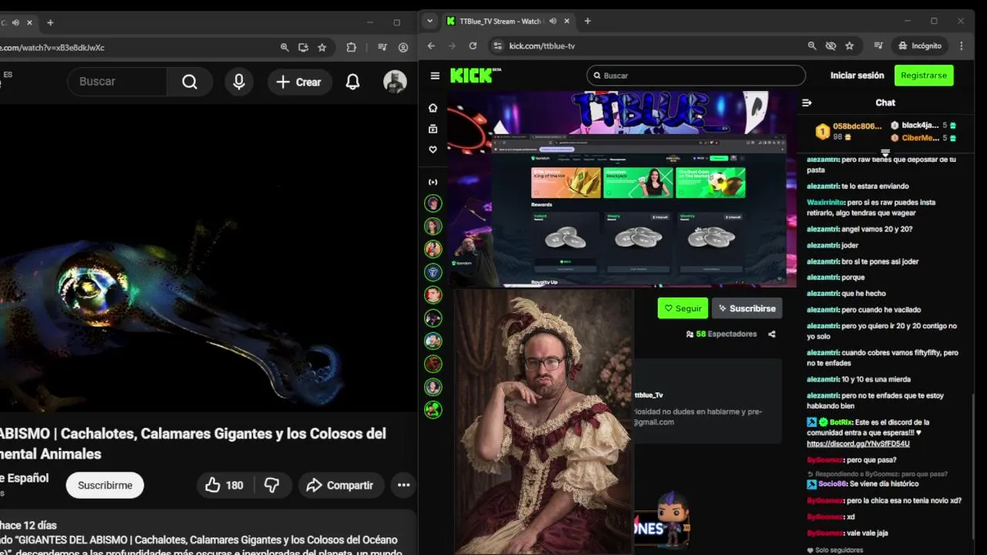The height and width of the screenshot is (555, 987).
Task: Open a new tab in Kick window
Action: [x=588, y=21]
